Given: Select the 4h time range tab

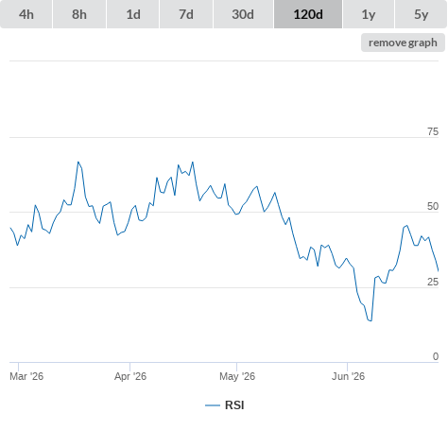Looking at the screenshot, I should (26, 14).
